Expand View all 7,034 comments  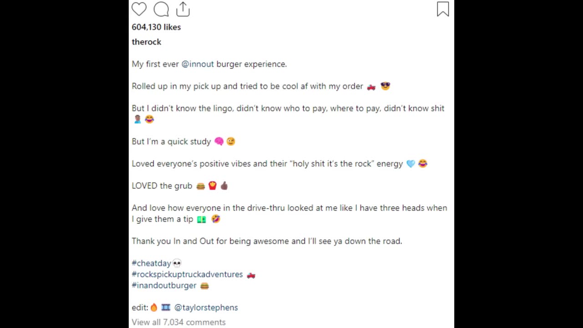point(179,322)
